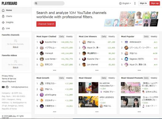Open the Home sidebar icon
The width and height of the screenshot is (162, 119).
(3, 10)
